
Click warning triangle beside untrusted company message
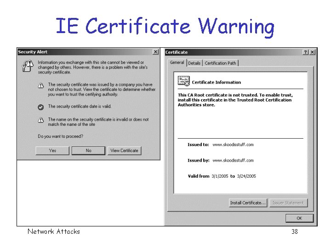click(41, 85)
